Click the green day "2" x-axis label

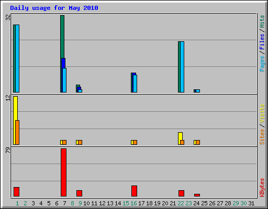pos(25,203)
